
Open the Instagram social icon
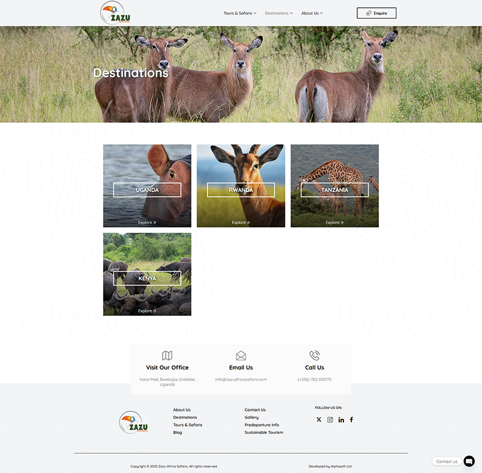pos(330,419)
